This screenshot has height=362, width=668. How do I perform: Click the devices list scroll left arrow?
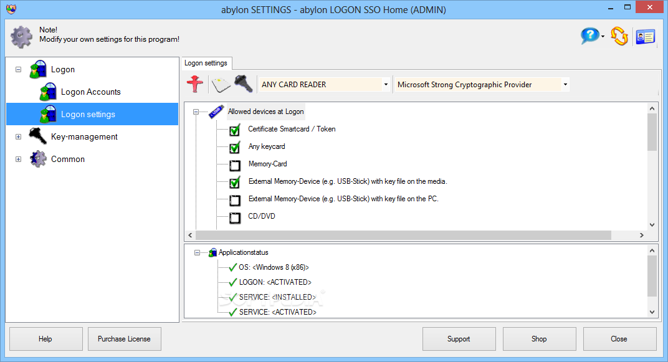(190, 235)
